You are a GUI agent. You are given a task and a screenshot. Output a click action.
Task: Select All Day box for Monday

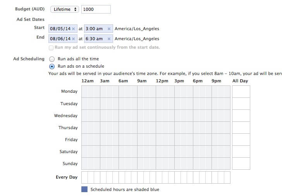[x=241, y=92]
